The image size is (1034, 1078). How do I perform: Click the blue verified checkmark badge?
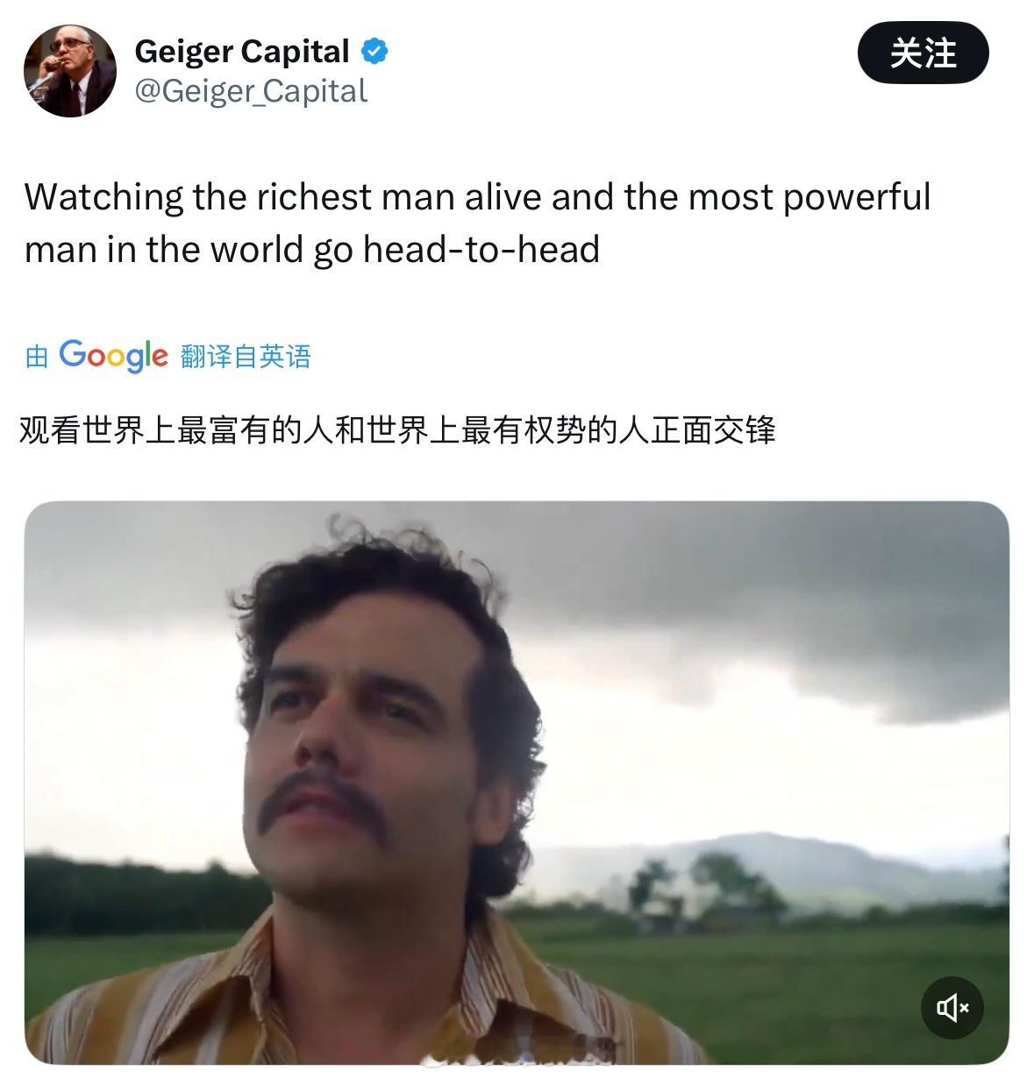[x=374, y=52]
